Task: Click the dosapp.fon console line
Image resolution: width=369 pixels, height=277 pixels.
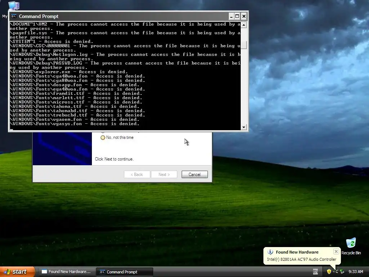Action: tap(75, 85)
